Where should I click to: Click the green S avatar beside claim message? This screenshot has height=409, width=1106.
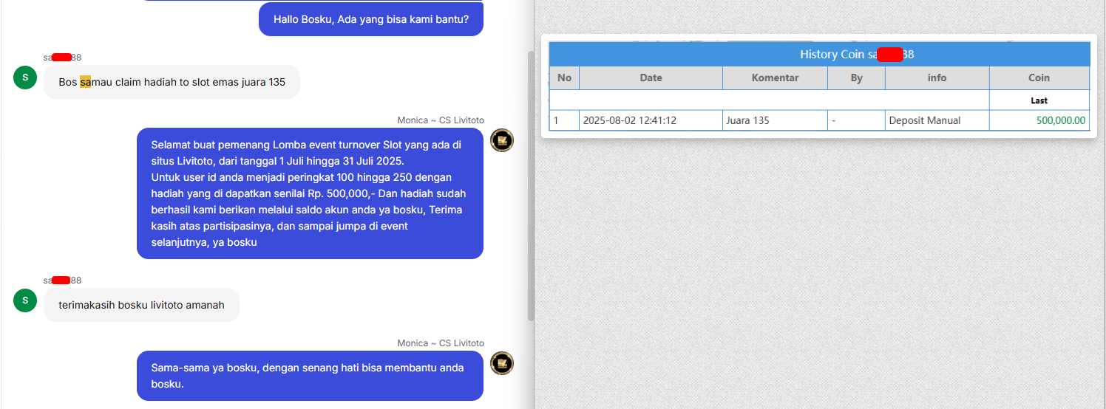pyautogui.click(x=25, y=77)
